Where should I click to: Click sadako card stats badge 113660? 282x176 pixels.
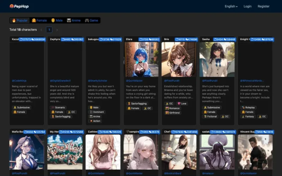(x=223, y=132)
